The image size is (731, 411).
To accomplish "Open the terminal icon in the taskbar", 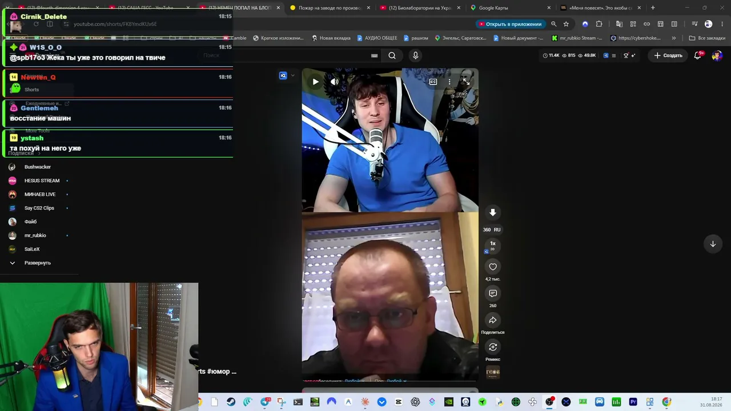I will pyautogui.click(x=298, y=402).
